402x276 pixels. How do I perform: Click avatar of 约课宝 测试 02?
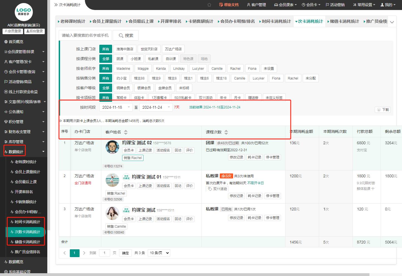[112, 147]
